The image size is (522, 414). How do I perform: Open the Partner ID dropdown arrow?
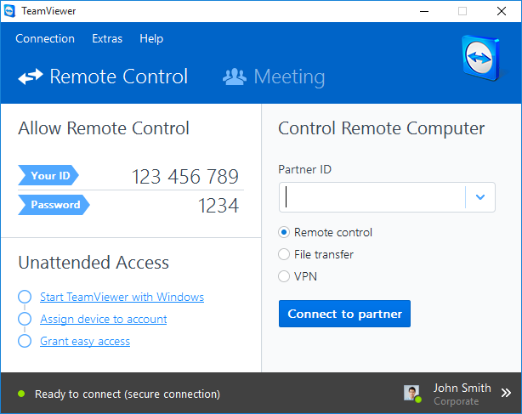click(480, 197)
